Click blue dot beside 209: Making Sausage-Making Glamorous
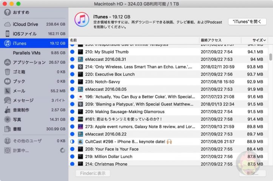This screenshot has height=181, width=273. [x=72, y=112]
